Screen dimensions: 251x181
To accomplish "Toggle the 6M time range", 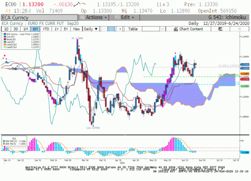I will pos(35,29).
